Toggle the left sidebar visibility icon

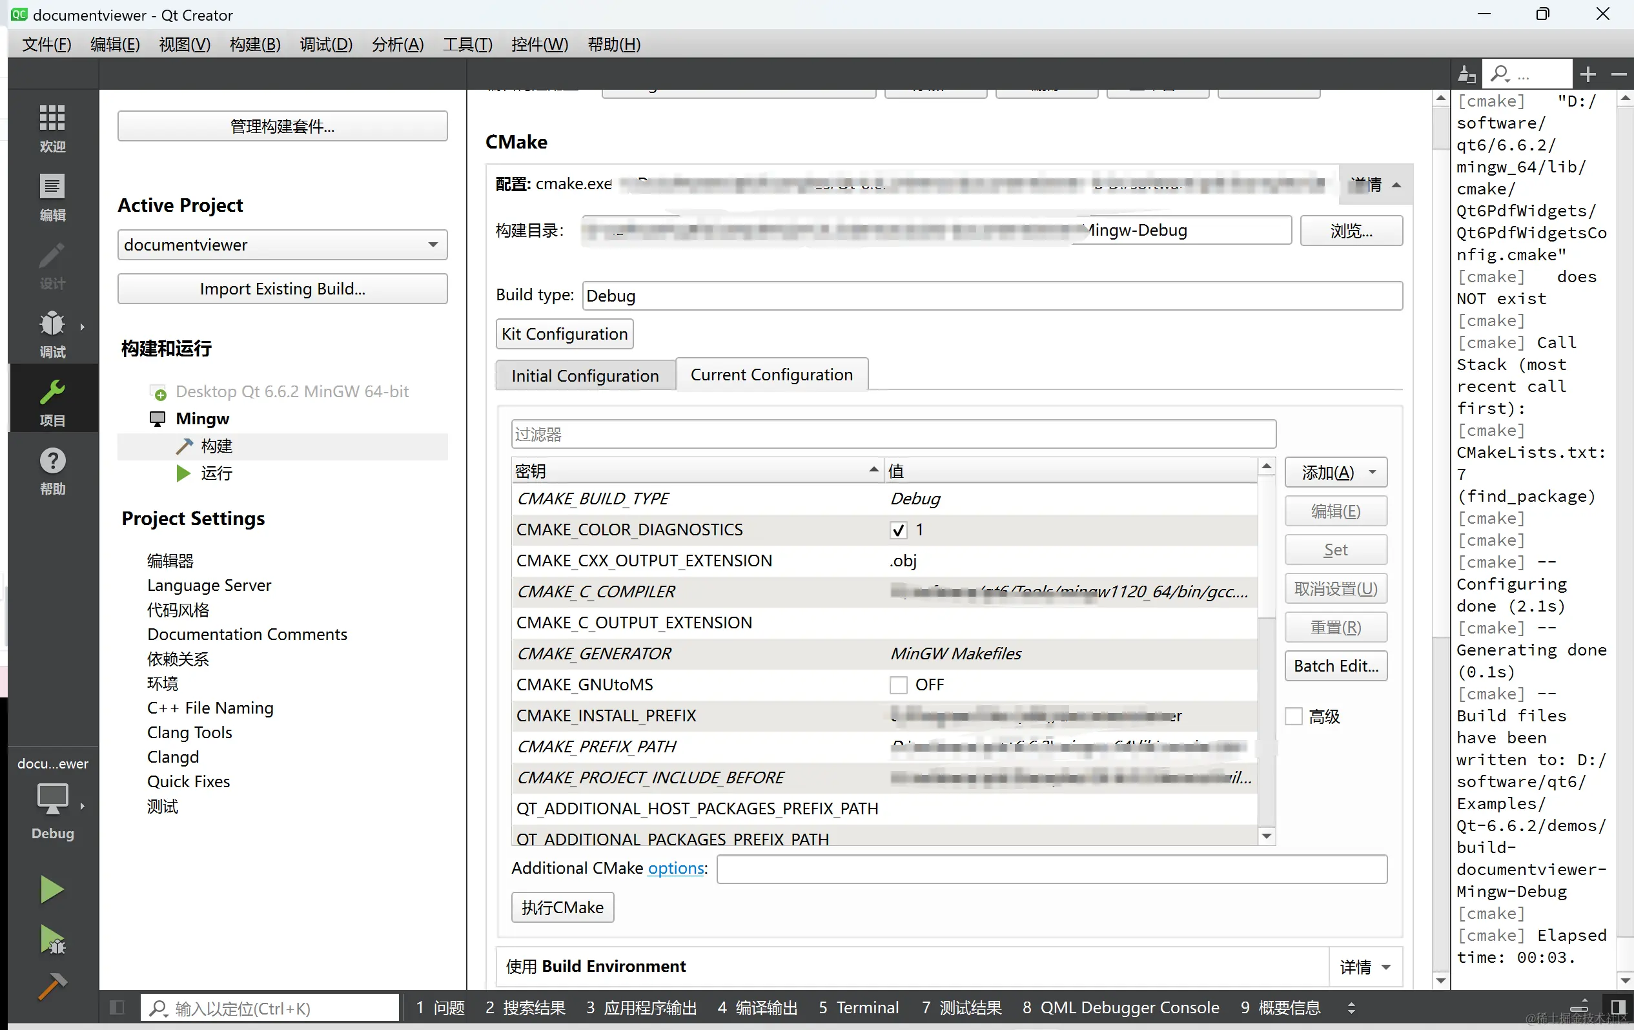pos(117,1007)
